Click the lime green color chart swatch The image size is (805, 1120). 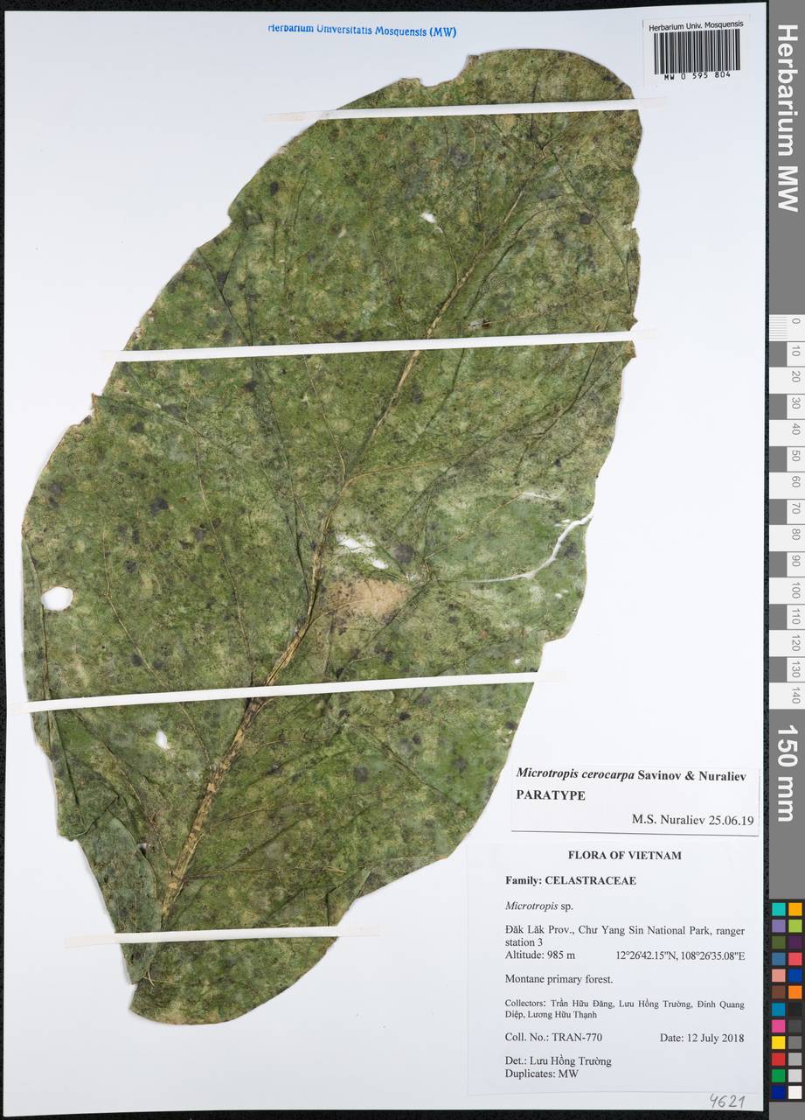[795, 926]
